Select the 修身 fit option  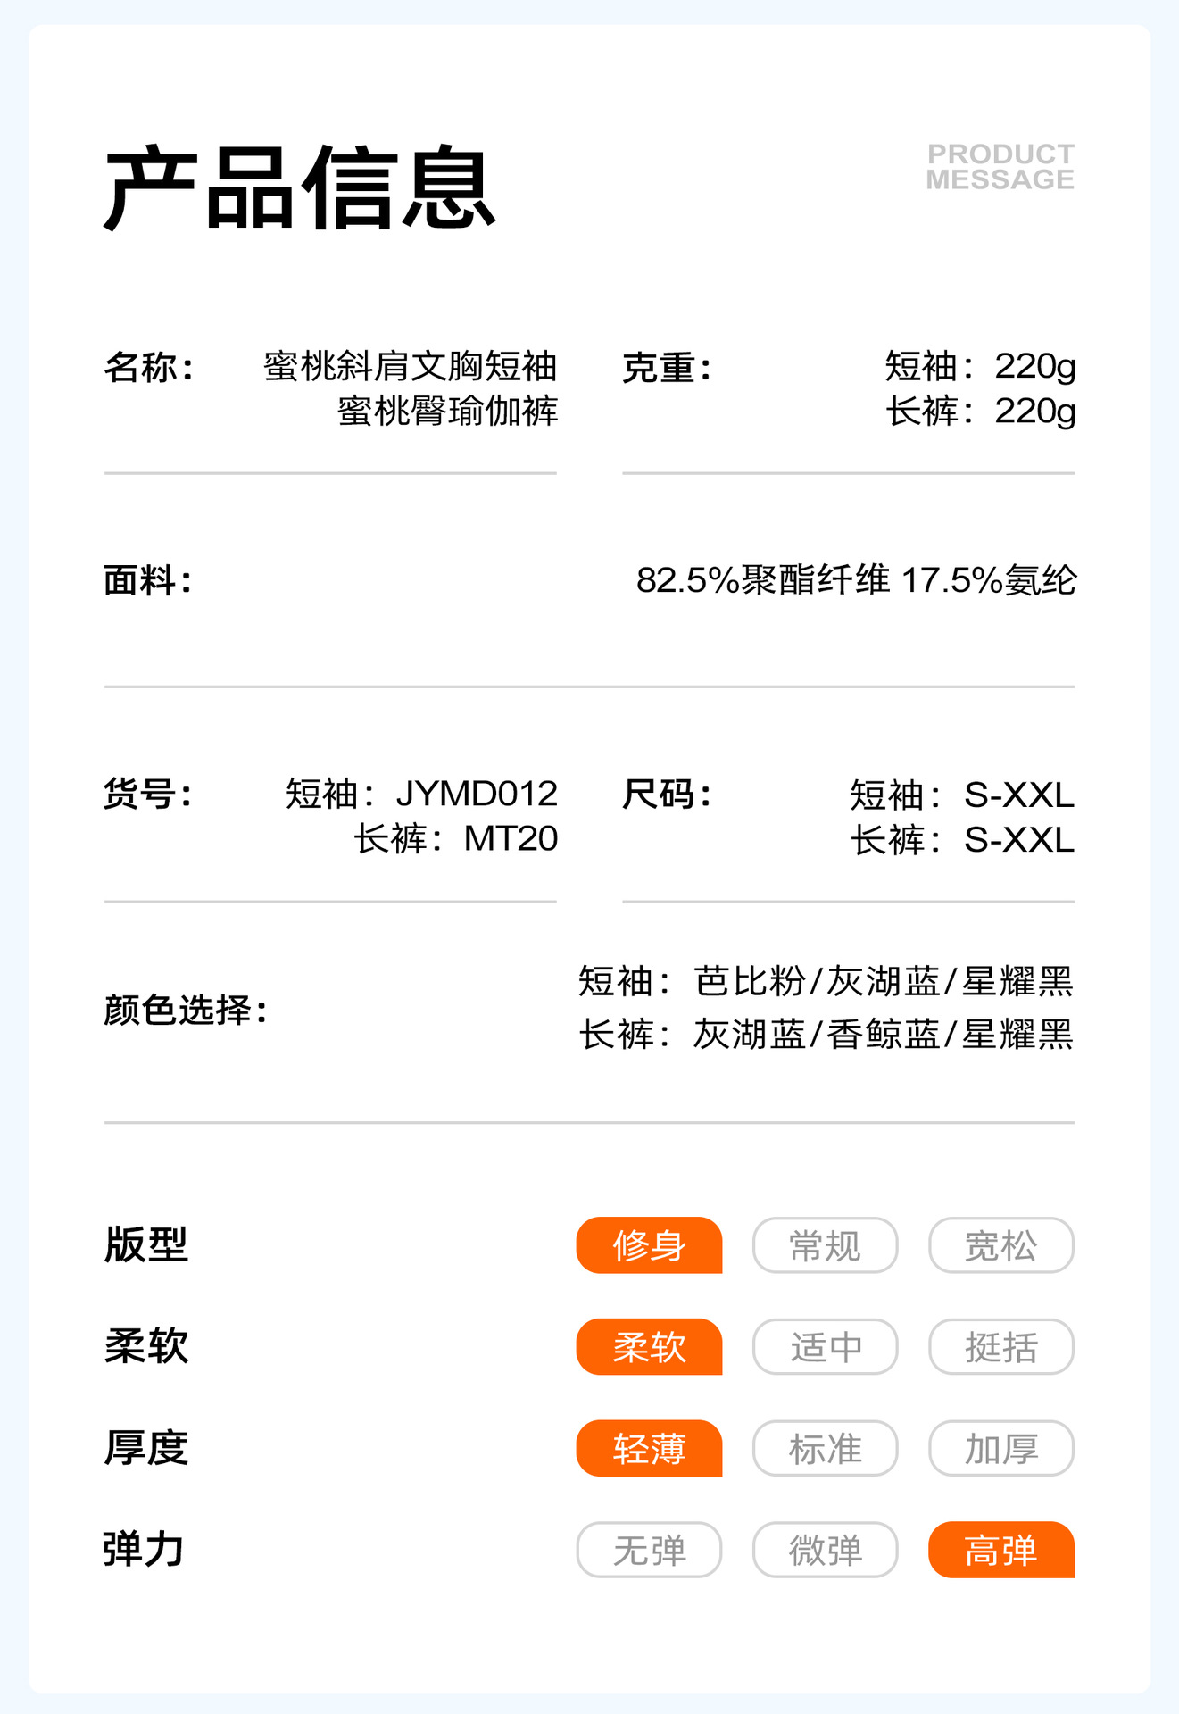pyautogui.click(x=649, y=1245)
